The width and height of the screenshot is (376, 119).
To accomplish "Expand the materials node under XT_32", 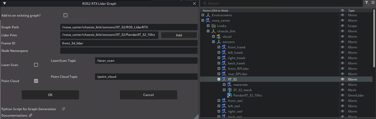I will tap(224, 85).
